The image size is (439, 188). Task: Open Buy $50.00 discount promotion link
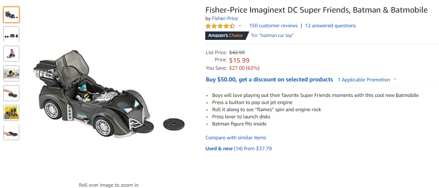[x=269, y=79]
